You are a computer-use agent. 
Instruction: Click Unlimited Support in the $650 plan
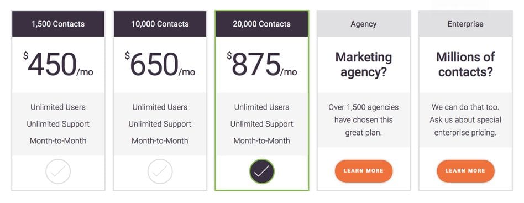point(160,124)
